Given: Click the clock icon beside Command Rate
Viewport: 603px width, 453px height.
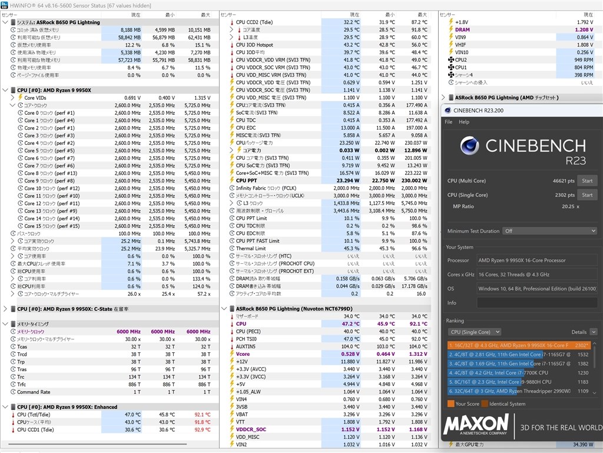Looking at the screenshot, I should coord(13,392).
